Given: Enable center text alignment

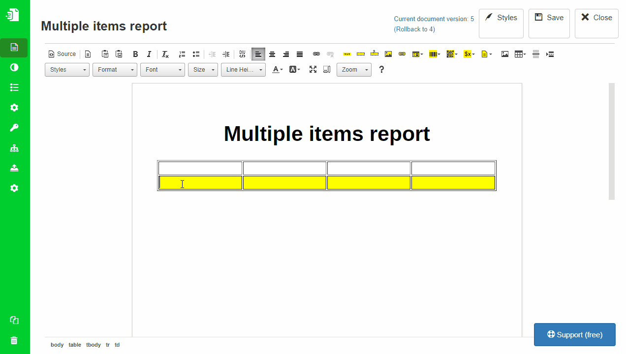Looking at the screenshot, I should [272, 54].
